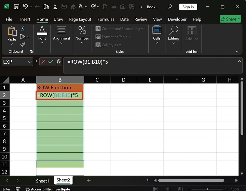Screen dimensions: 246x191
Task: Open the Paste options dropdown
Action: click(x=12, y=44)
